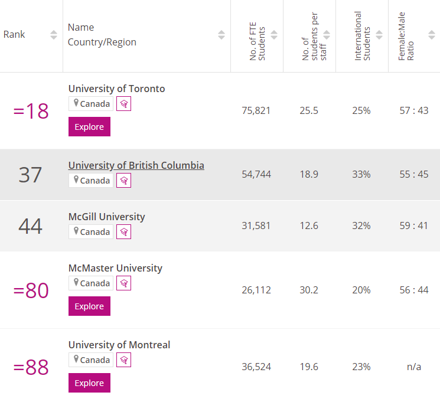
Task: Click n/a ratio for University of Montreal
Action: pyautogui.click(x=414, y=367)
